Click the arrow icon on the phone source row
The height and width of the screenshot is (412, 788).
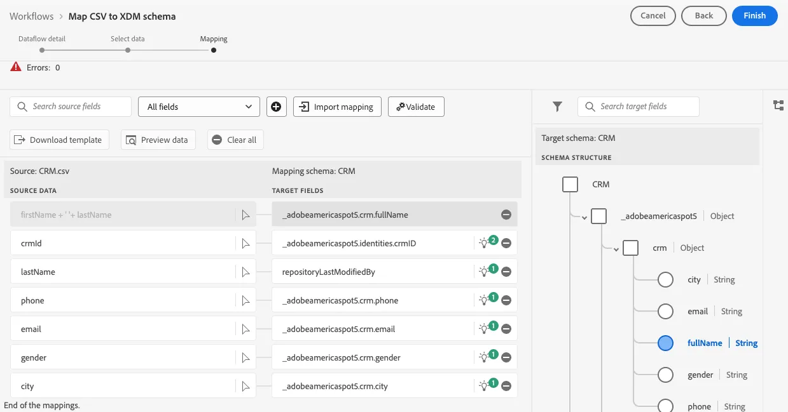(245, 300)
